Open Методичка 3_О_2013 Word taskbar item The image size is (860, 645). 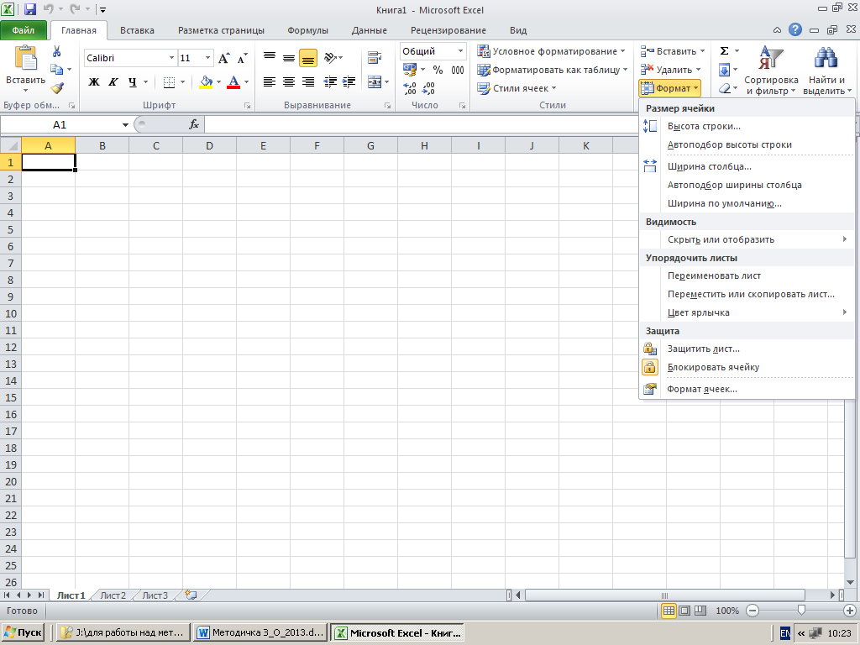tap(260, 632)
